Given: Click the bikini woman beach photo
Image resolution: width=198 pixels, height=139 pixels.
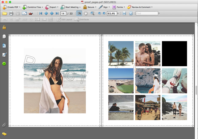Looking at the screenshot, I should (x=55, y=81).
